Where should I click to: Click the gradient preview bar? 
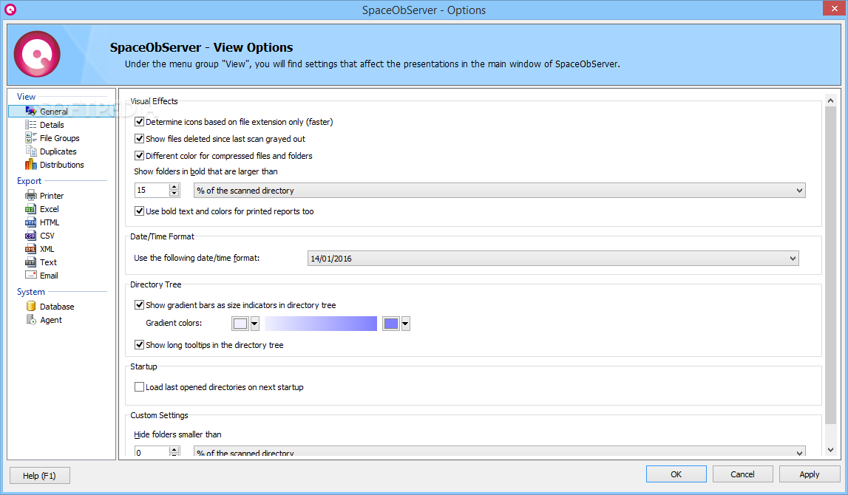pyautogui.click(x=321, y=324)
